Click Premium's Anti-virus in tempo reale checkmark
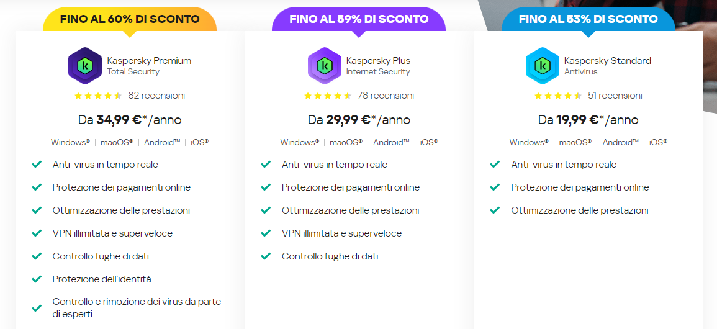This screenshot has height=329, width=717. [37, 164]
